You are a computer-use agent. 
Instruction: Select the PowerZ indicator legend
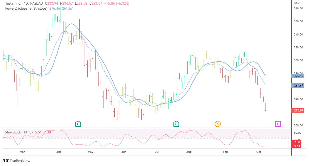[26, 9]
